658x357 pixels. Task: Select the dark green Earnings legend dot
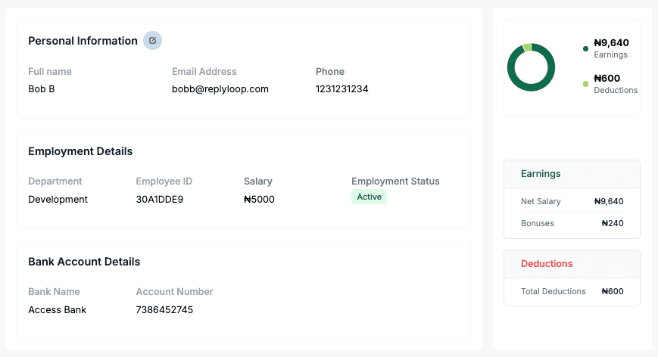click(x=585, y=49)
